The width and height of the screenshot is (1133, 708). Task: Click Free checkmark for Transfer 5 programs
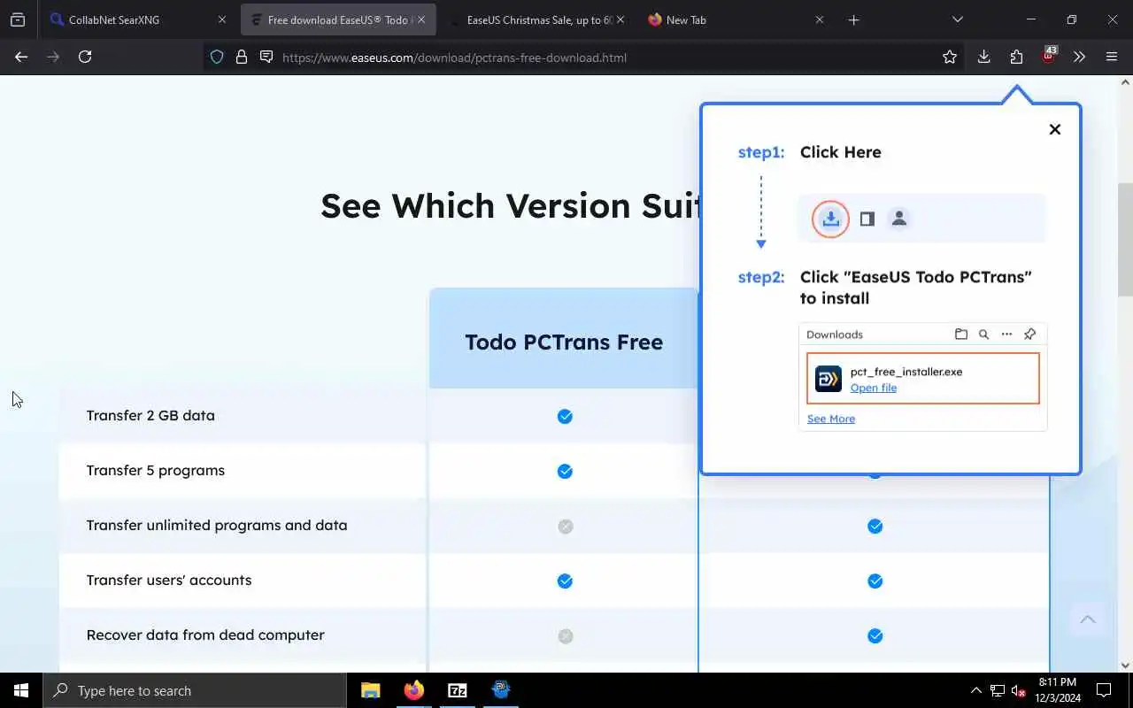tap(565, 471)
